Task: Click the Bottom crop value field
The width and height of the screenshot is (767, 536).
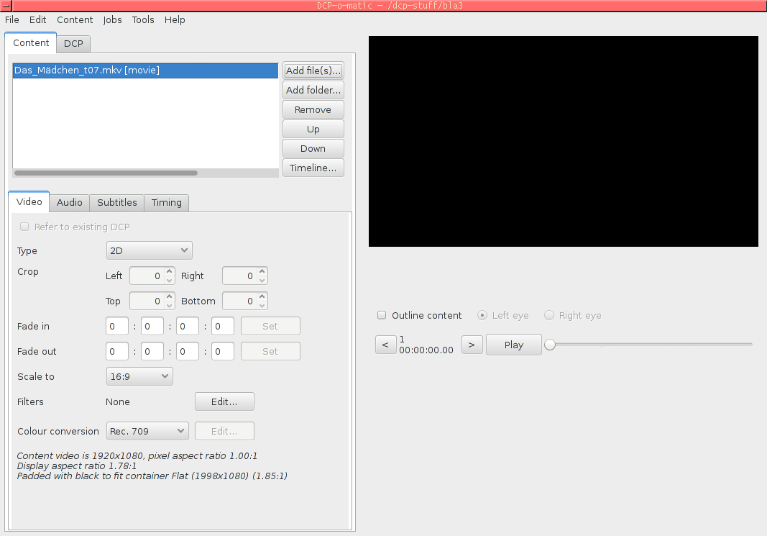Action: (240, 301)
